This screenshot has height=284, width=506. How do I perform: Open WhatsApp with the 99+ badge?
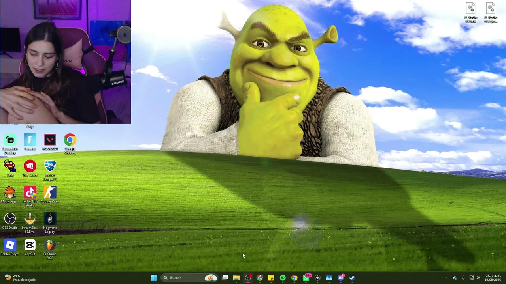tap(306, 278)
